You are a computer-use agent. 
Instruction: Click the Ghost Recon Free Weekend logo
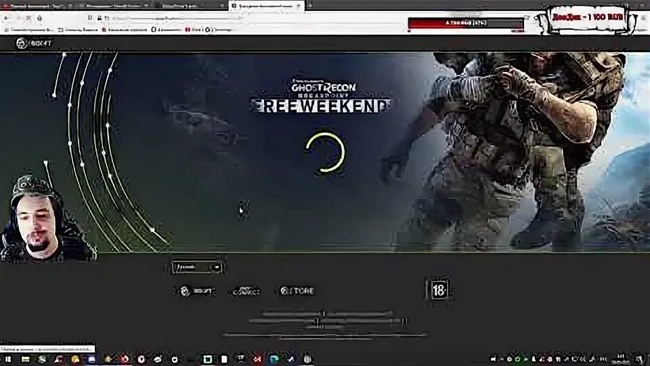point(320,96)
